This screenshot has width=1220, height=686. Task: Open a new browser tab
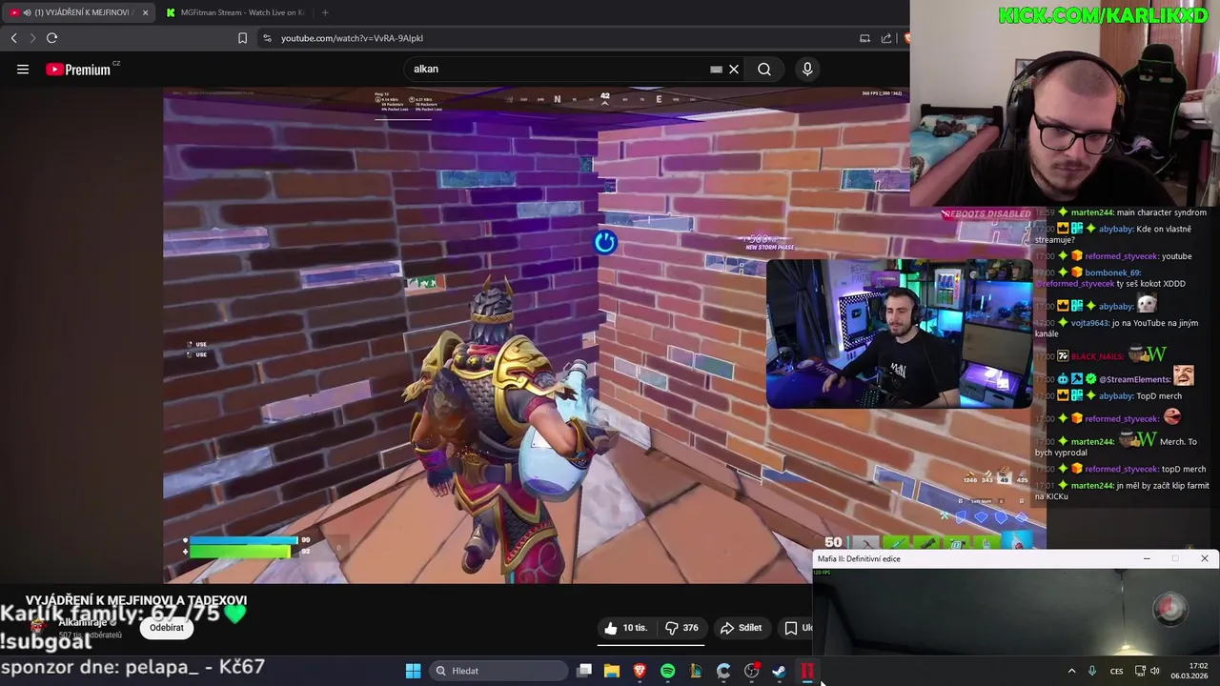click(x=325, y=12)
